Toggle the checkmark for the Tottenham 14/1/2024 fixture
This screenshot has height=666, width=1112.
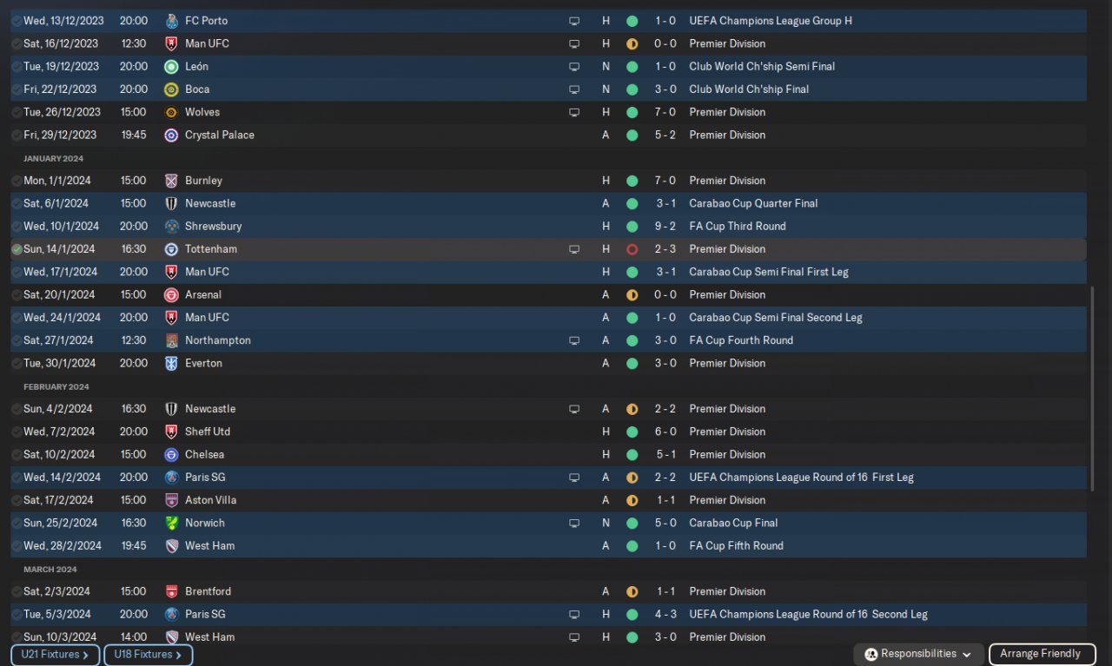[17, 249]
